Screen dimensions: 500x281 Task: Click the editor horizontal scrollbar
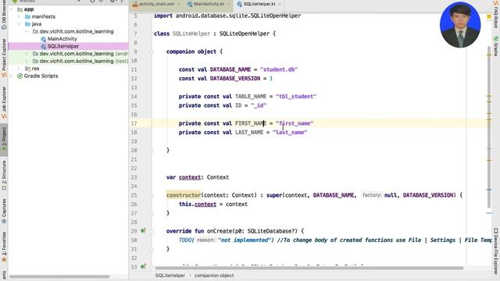click(309, 268)
